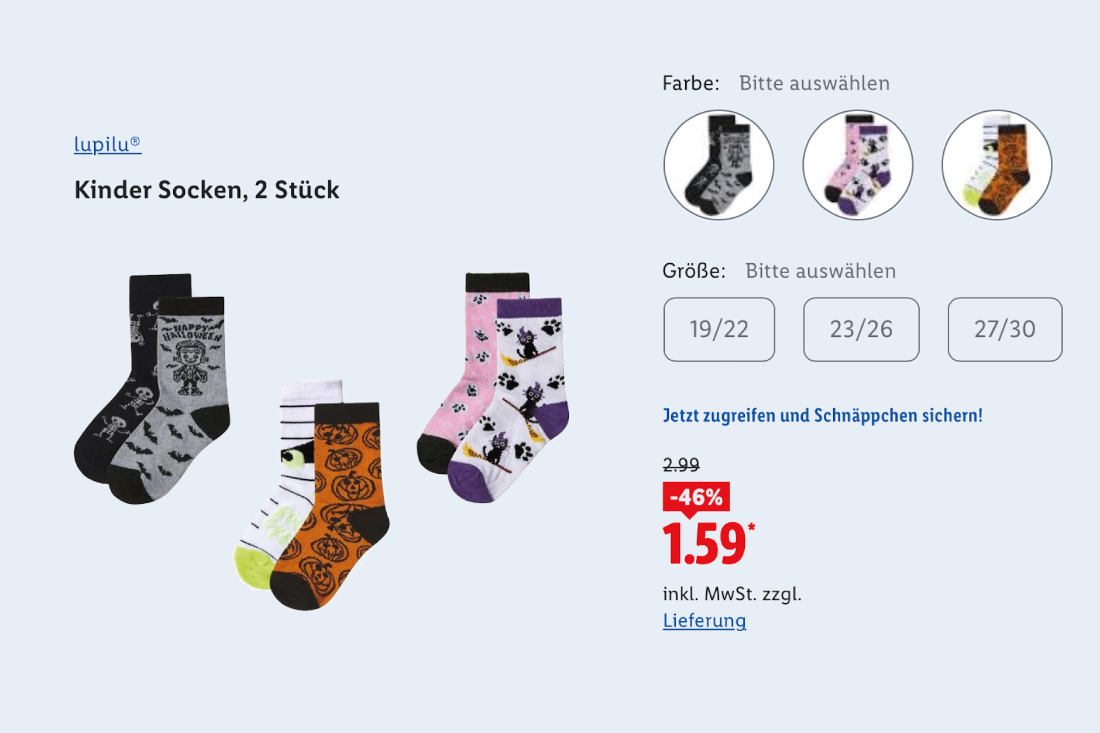Open the Lieferung delivery info link
Image resolution: width=1100 pixels, height=733 pixels.
click(x=704, y=621)
